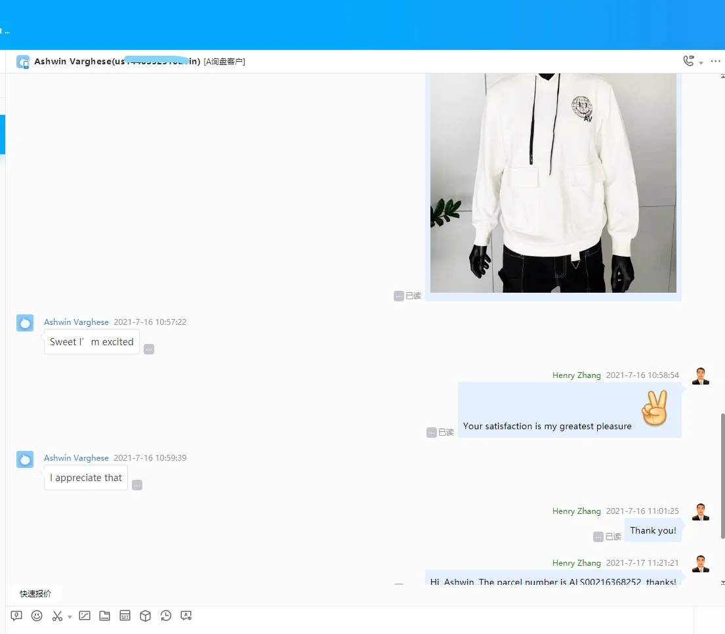The width and height of the screenshot is (725, 634).
Task: Click Ashwin's avatar at 10:59:39 message
Action: tap(25, 459)
